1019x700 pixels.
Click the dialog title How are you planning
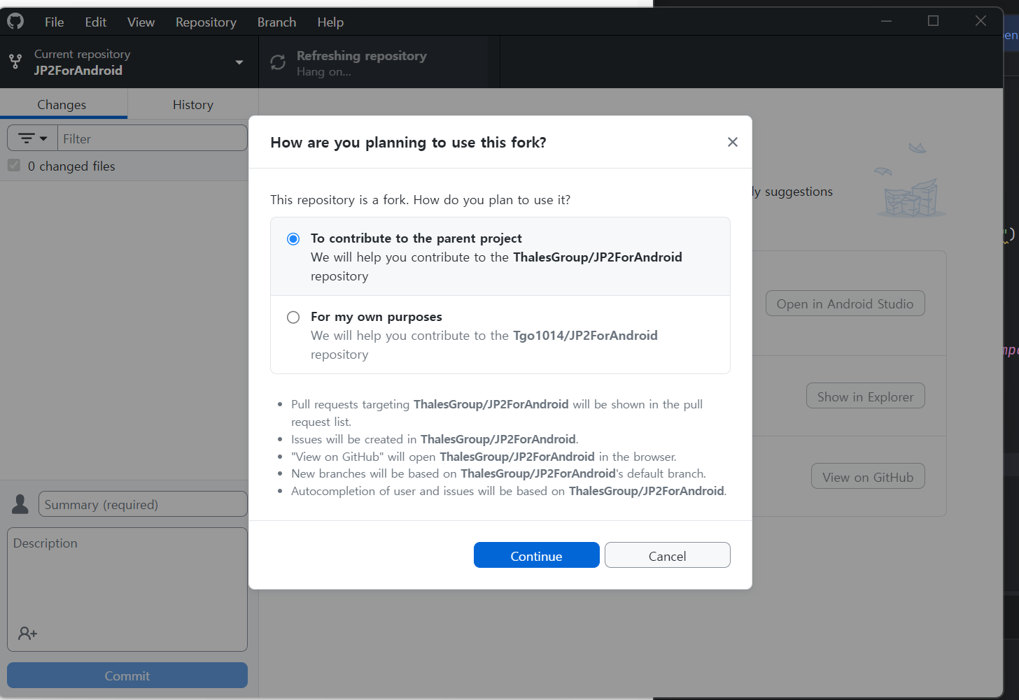[408, 143]
